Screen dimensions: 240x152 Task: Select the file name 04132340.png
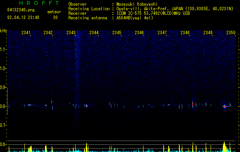click(21, 10)
